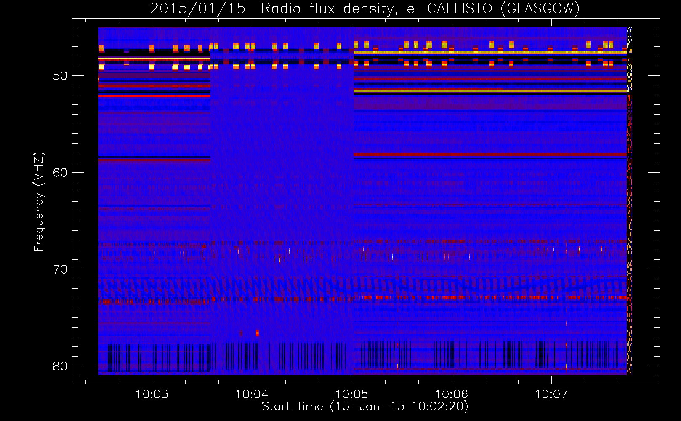Click the isolated red spot near 77 MHz
The image size is (681, 421).
tap(257, 333)
